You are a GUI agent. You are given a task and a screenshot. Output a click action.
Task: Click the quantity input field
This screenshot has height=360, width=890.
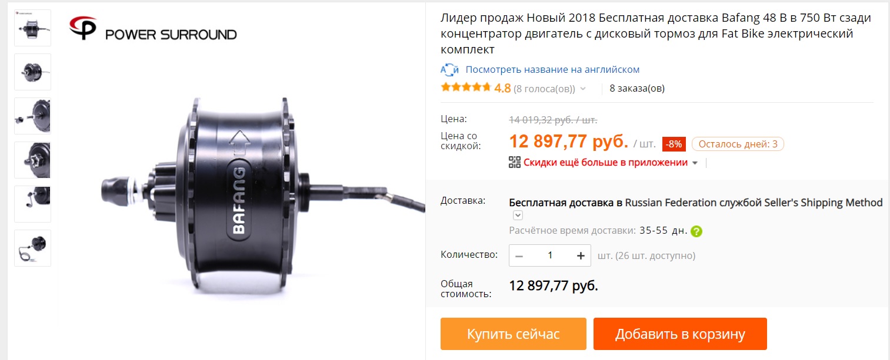point(550,255)
